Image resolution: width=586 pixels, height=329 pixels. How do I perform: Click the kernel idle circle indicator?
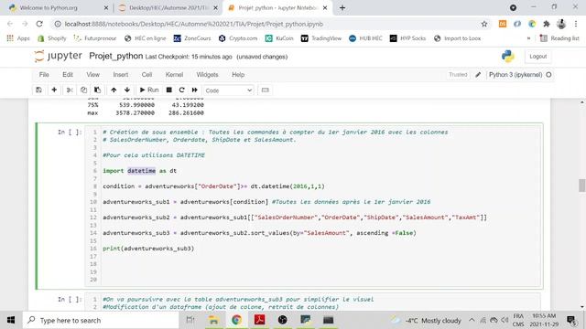point(548,75)
